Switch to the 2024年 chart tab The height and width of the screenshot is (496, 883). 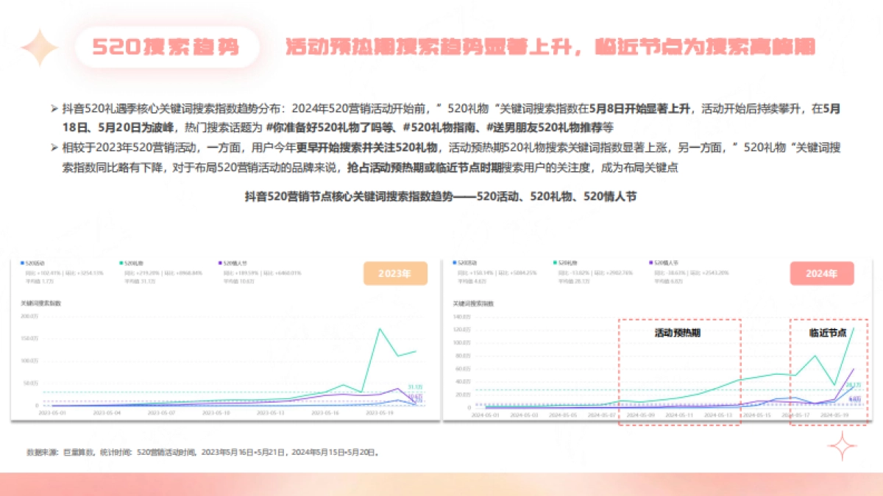[822, 272]
